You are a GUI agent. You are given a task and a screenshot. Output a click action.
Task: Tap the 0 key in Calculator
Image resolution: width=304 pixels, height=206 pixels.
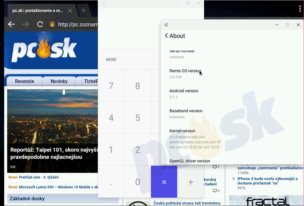click(x=138, y=182)
